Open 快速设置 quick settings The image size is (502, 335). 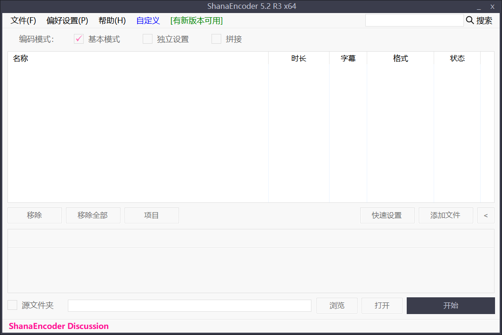click(387, 215)
